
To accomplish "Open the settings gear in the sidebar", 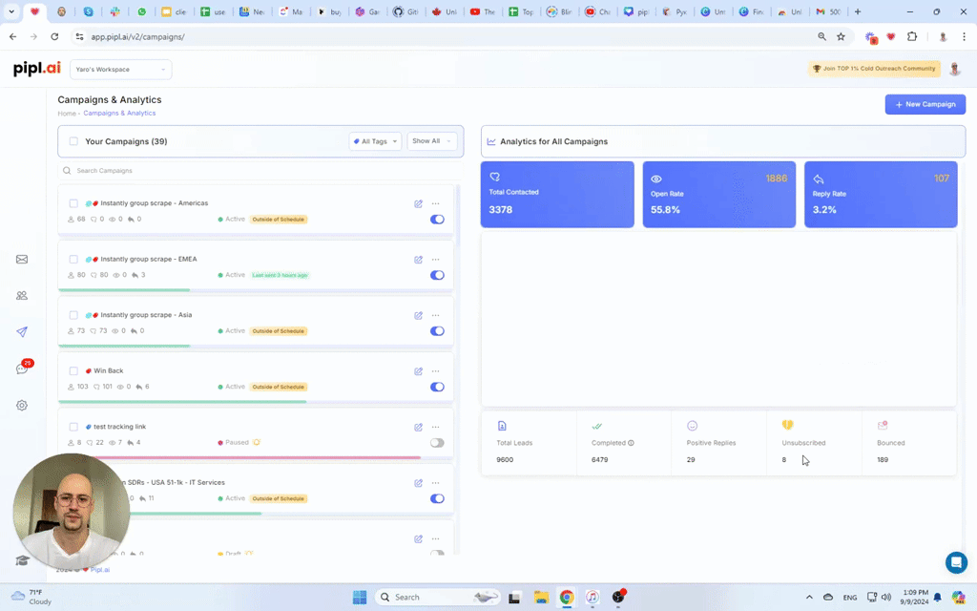I will coord(22,405).
